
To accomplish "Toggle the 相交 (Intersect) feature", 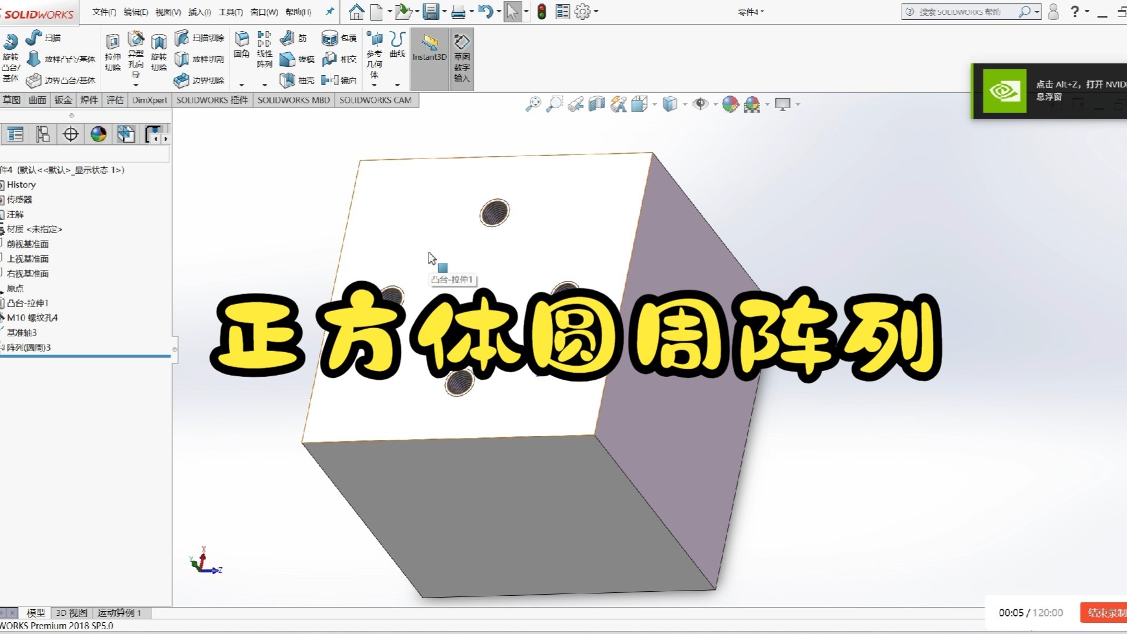I will [x=339, y=59].
